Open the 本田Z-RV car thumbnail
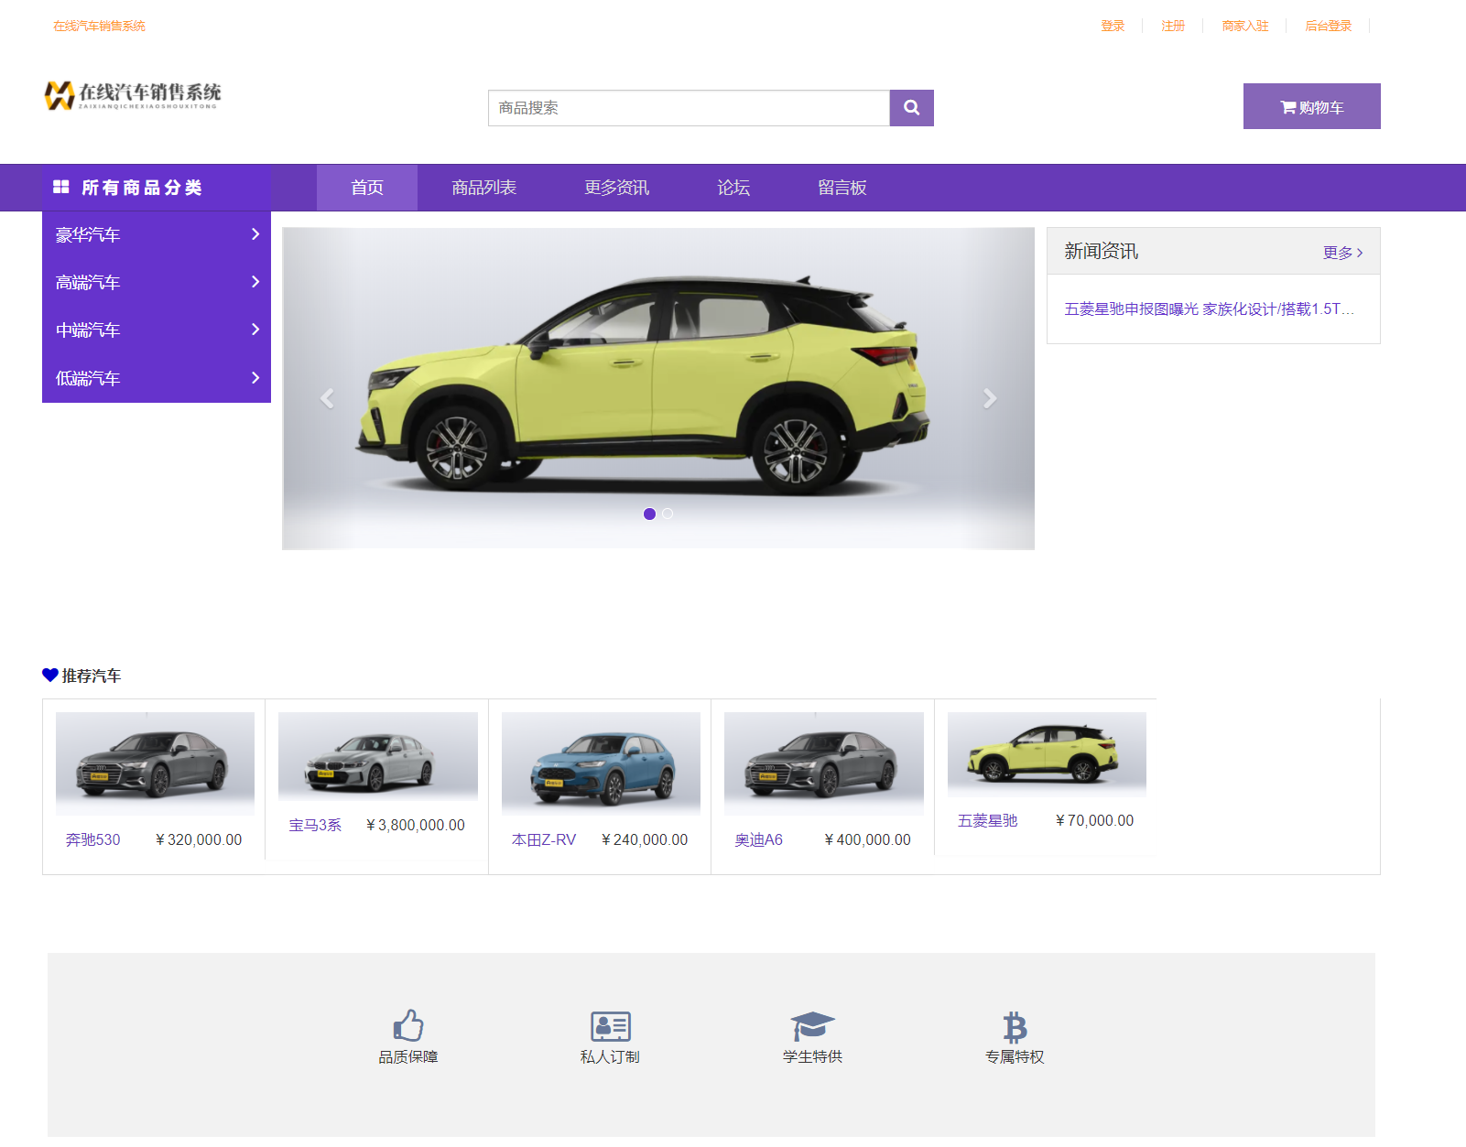Screen dimensions: 1466x1147 (601, 764)
